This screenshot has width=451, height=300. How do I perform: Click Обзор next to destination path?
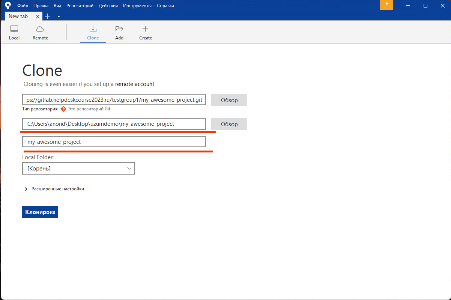pos(229,124)
